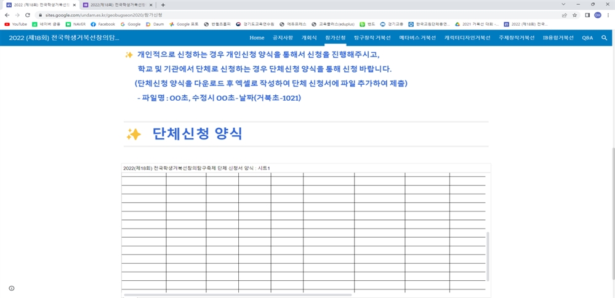Share this page via the share icon
The image size is (615, 298).
565,15
